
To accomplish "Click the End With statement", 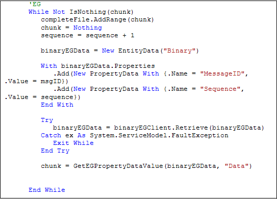I will coord(57,105).
